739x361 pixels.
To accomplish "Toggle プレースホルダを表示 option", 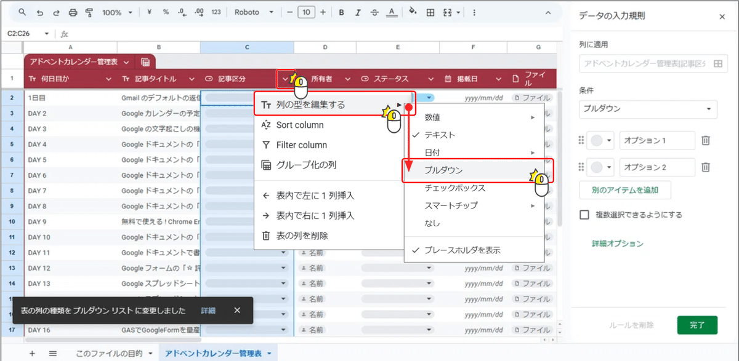I will tap(474, 250).
